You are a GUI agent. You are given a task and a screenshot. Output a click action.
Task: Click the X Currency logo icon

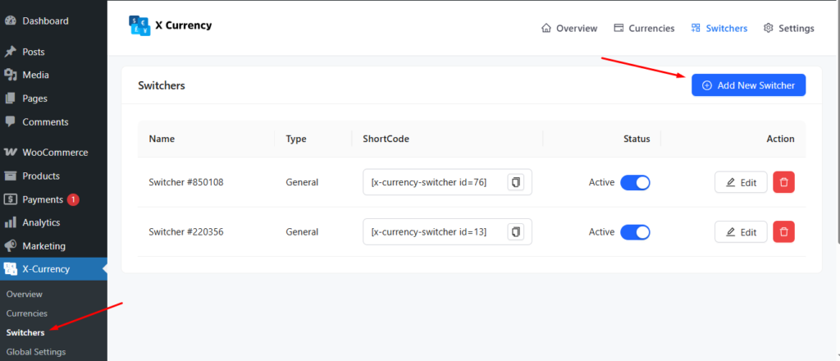pyautogui.click(x=140, y=26)
